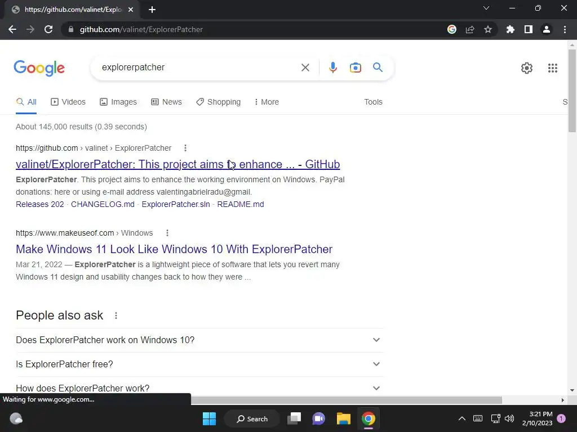
Task: Open the Releases 202 sitelink
Action: 40,204
